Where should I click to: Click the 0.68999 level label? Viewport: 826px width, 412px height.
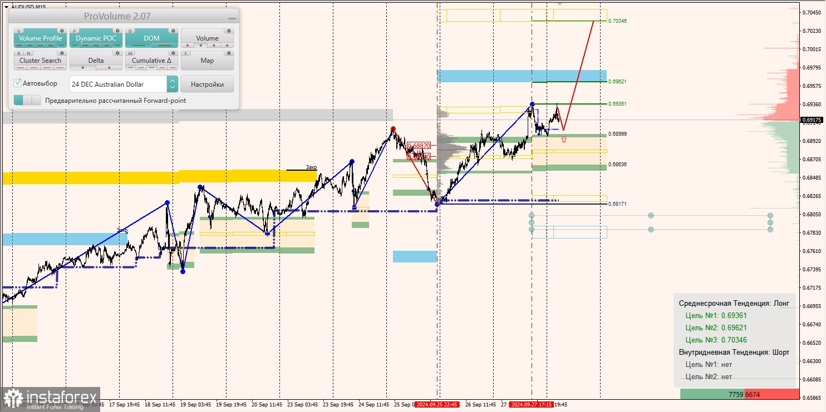point(618,133)
